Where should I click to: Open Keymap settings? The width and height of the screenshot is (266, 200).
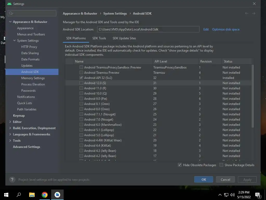click(19, 116)
